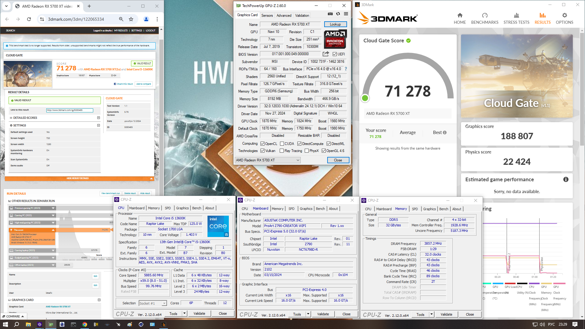Toggle the DirectCompute checkbox

(x=299, y=144)
